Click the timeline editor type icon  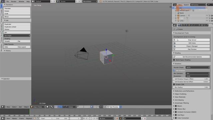[x=3, y=119]
